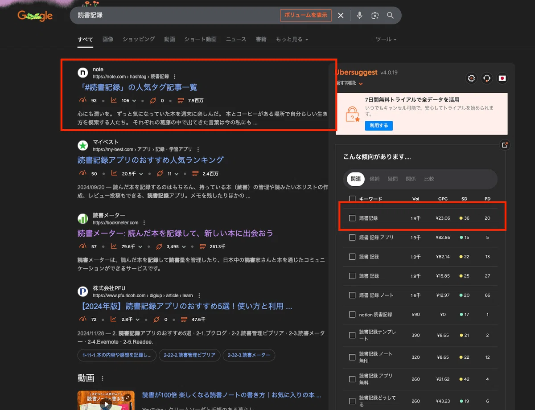Open the three-dot menu beside note.com URL
Image resolution: width=535 pixels, height=410 pixels.
[175, 77]
